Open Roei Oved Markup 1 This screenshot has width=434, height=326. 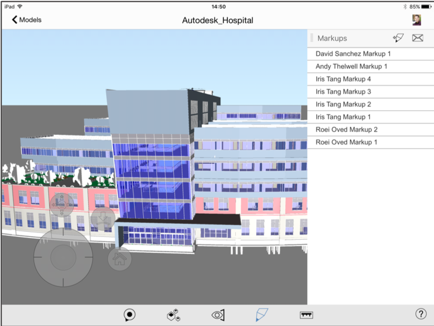pyautogui.click(x=370, y=142)
